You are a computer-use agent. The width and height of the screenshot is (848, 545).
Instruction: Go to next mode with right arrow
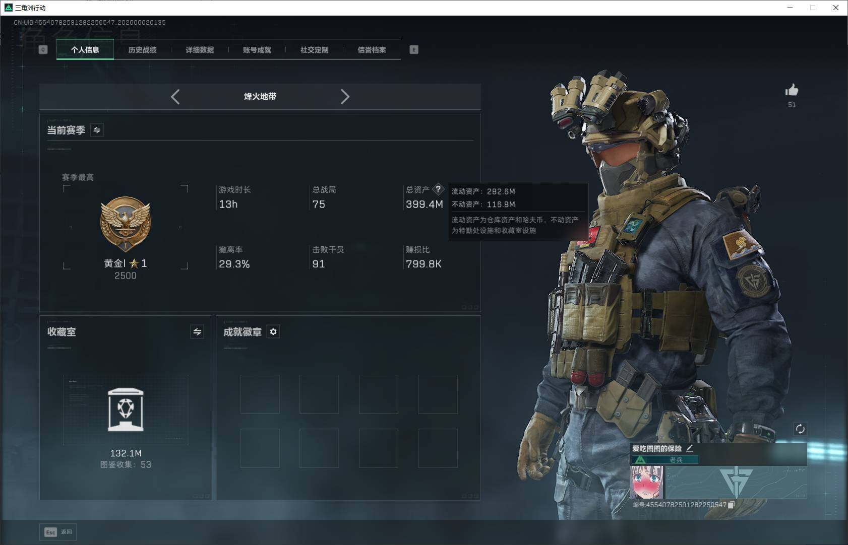pyautogui.click(x=345, y=97)
